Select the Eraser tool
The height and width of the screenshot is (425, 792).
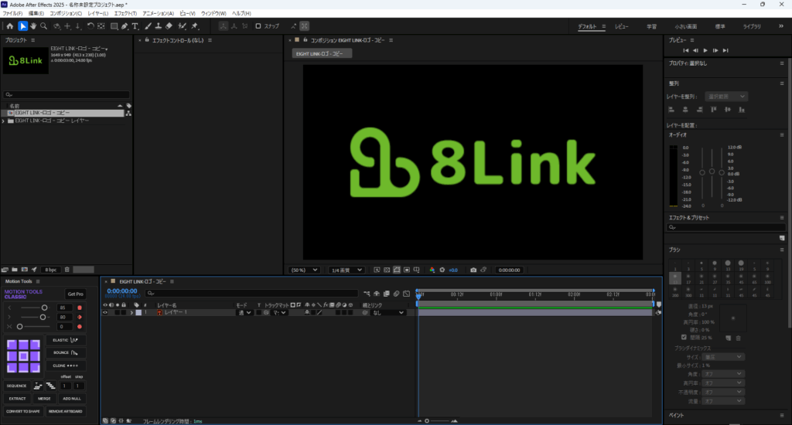[x=169, y=26]
